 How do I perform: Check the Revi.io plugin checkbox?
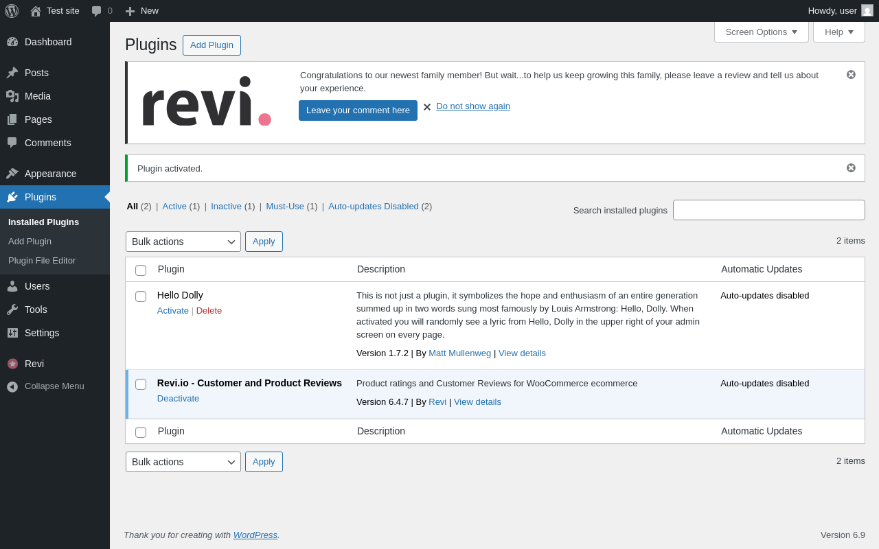[141, 384]
